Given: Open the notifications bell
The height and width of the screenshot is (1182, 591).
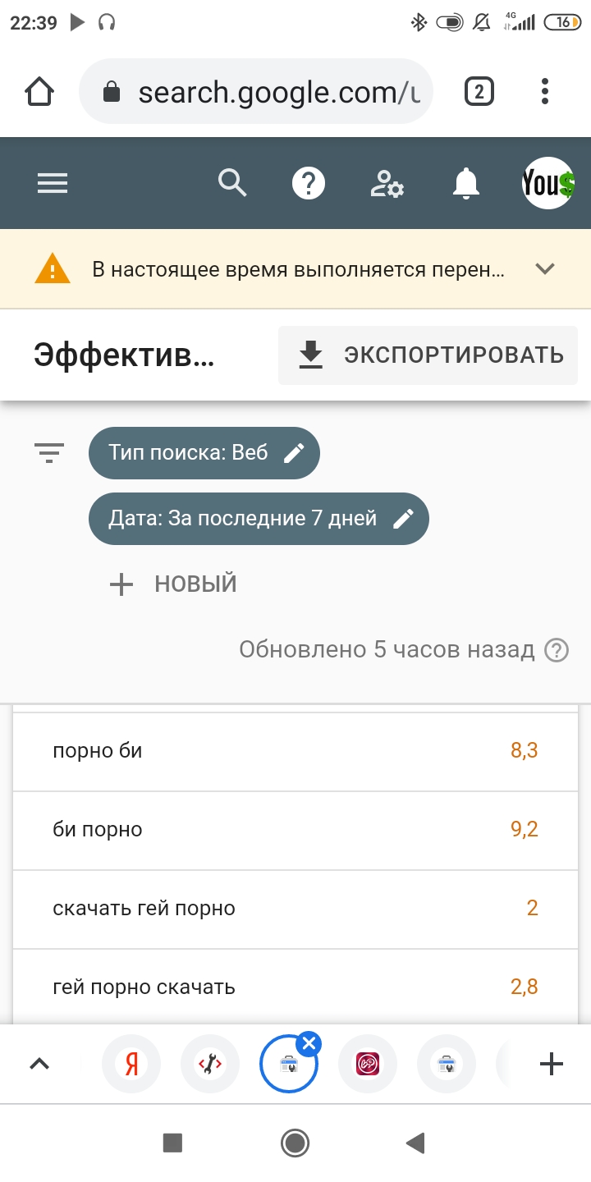Looking at the screenshot, I should pos(465,184).
